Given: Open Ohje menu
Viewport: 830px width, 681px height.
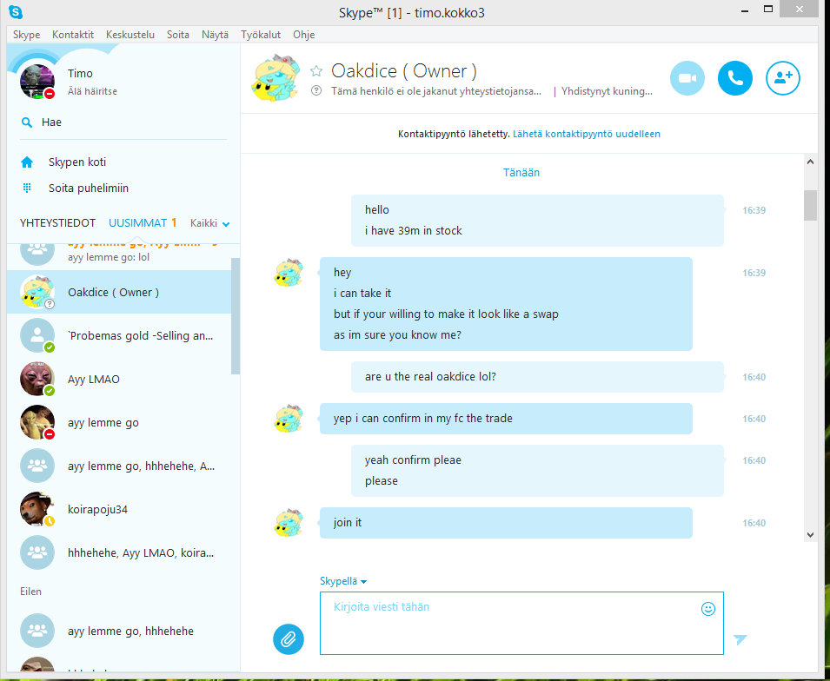Looking at the screenshot, I should pyautogui.click(x=304, y=35).
